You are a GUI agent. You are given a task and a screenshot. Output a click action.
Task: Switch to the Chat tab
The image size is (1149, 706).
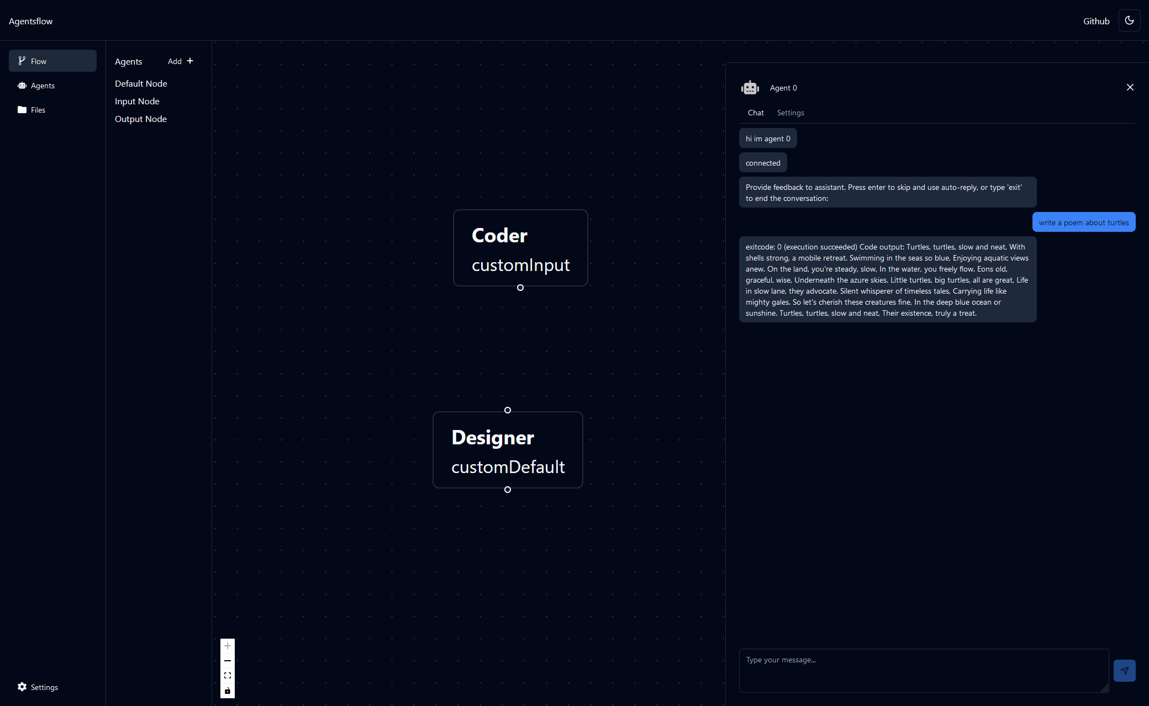[756, 113]
